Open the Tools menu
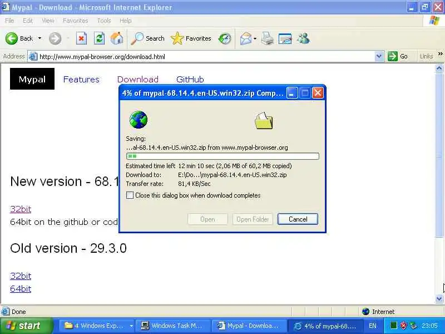Viewport: 445px width, 334px height. click(x=104, y=21)
